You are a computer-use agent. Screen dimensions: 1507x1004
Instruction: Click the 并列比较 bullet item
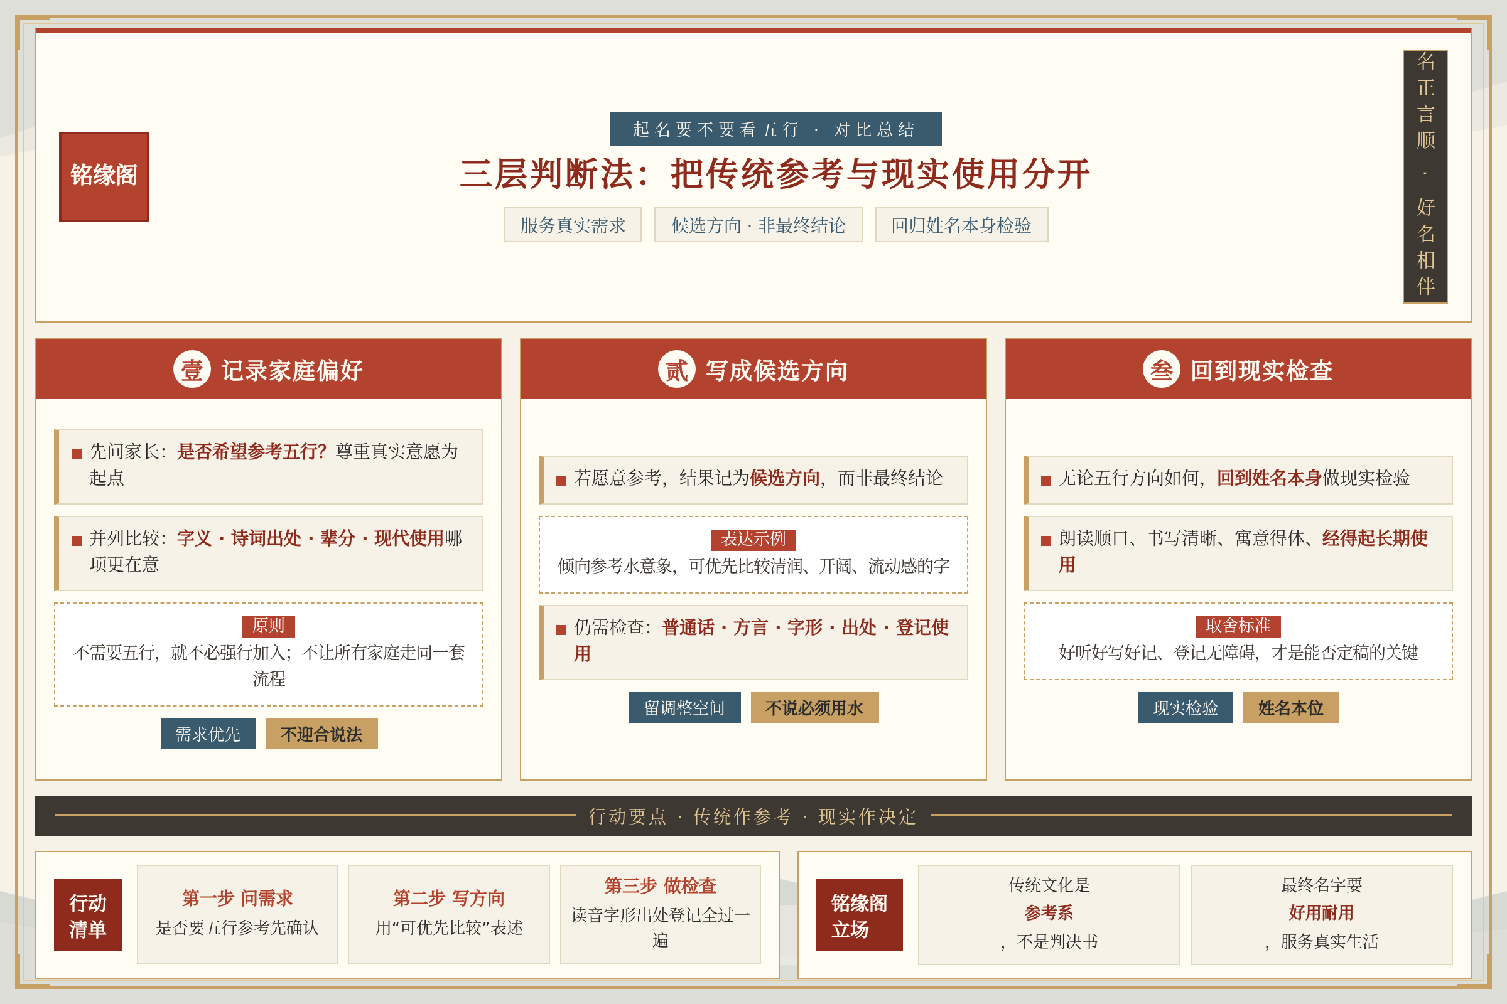pyautogui.click(x=269, y=553)
